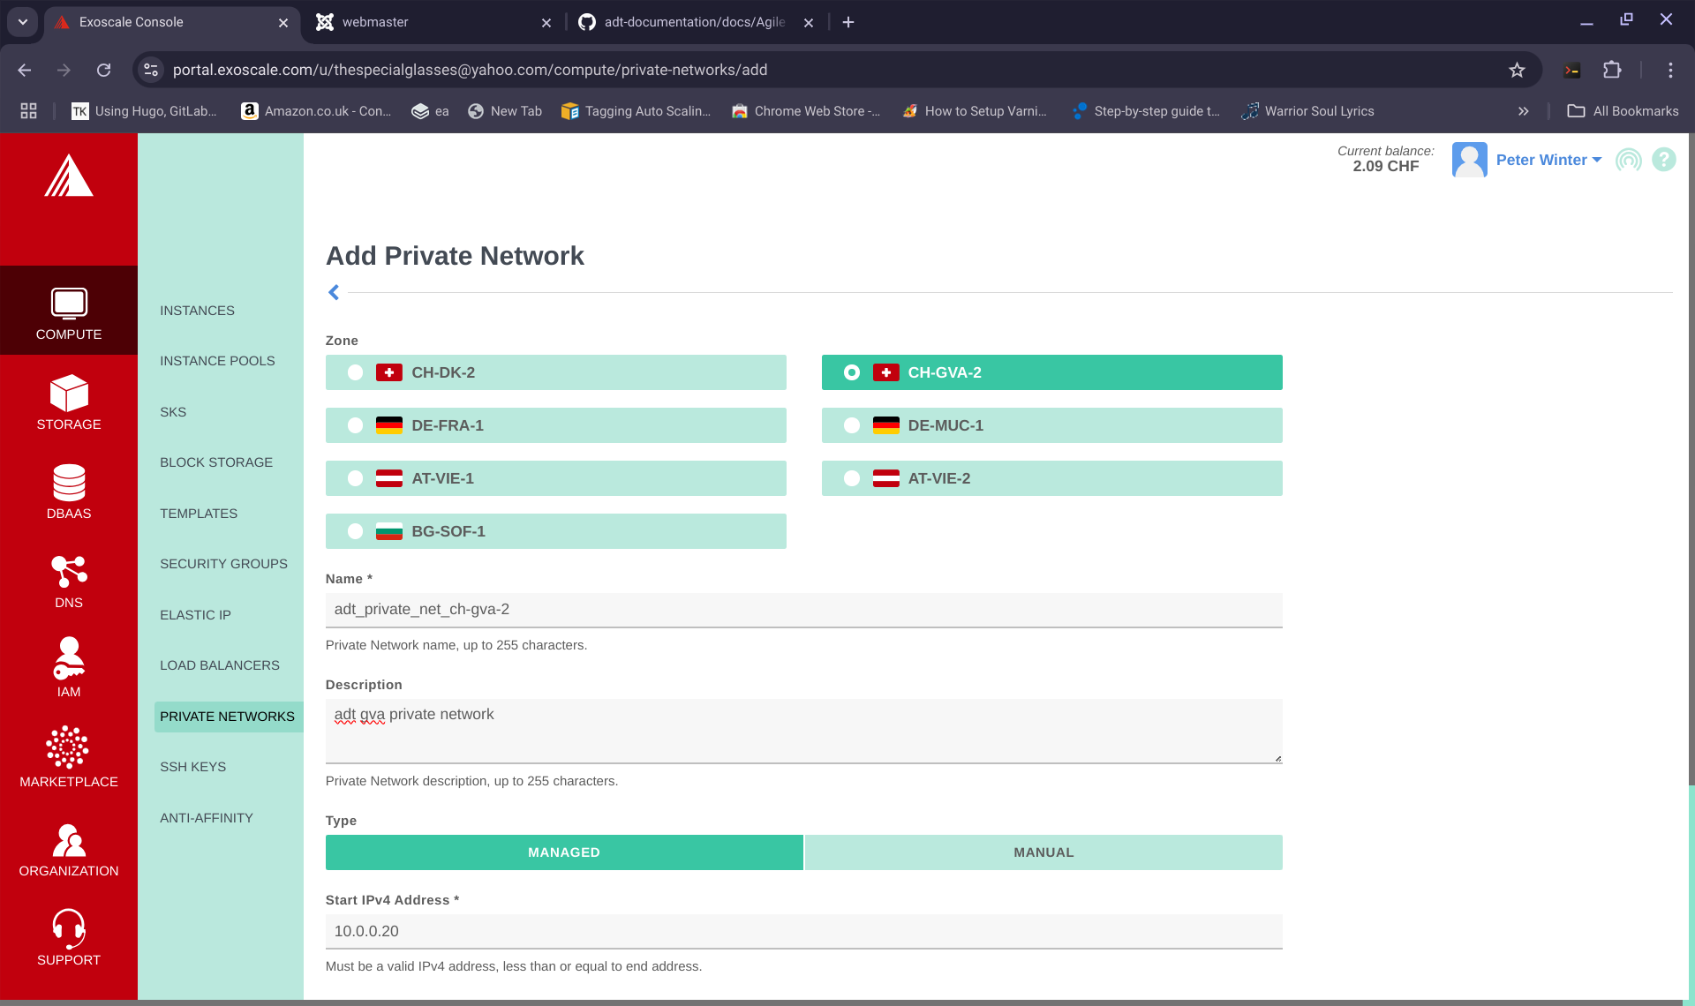Go to DNS section icon

click(69, 572)
